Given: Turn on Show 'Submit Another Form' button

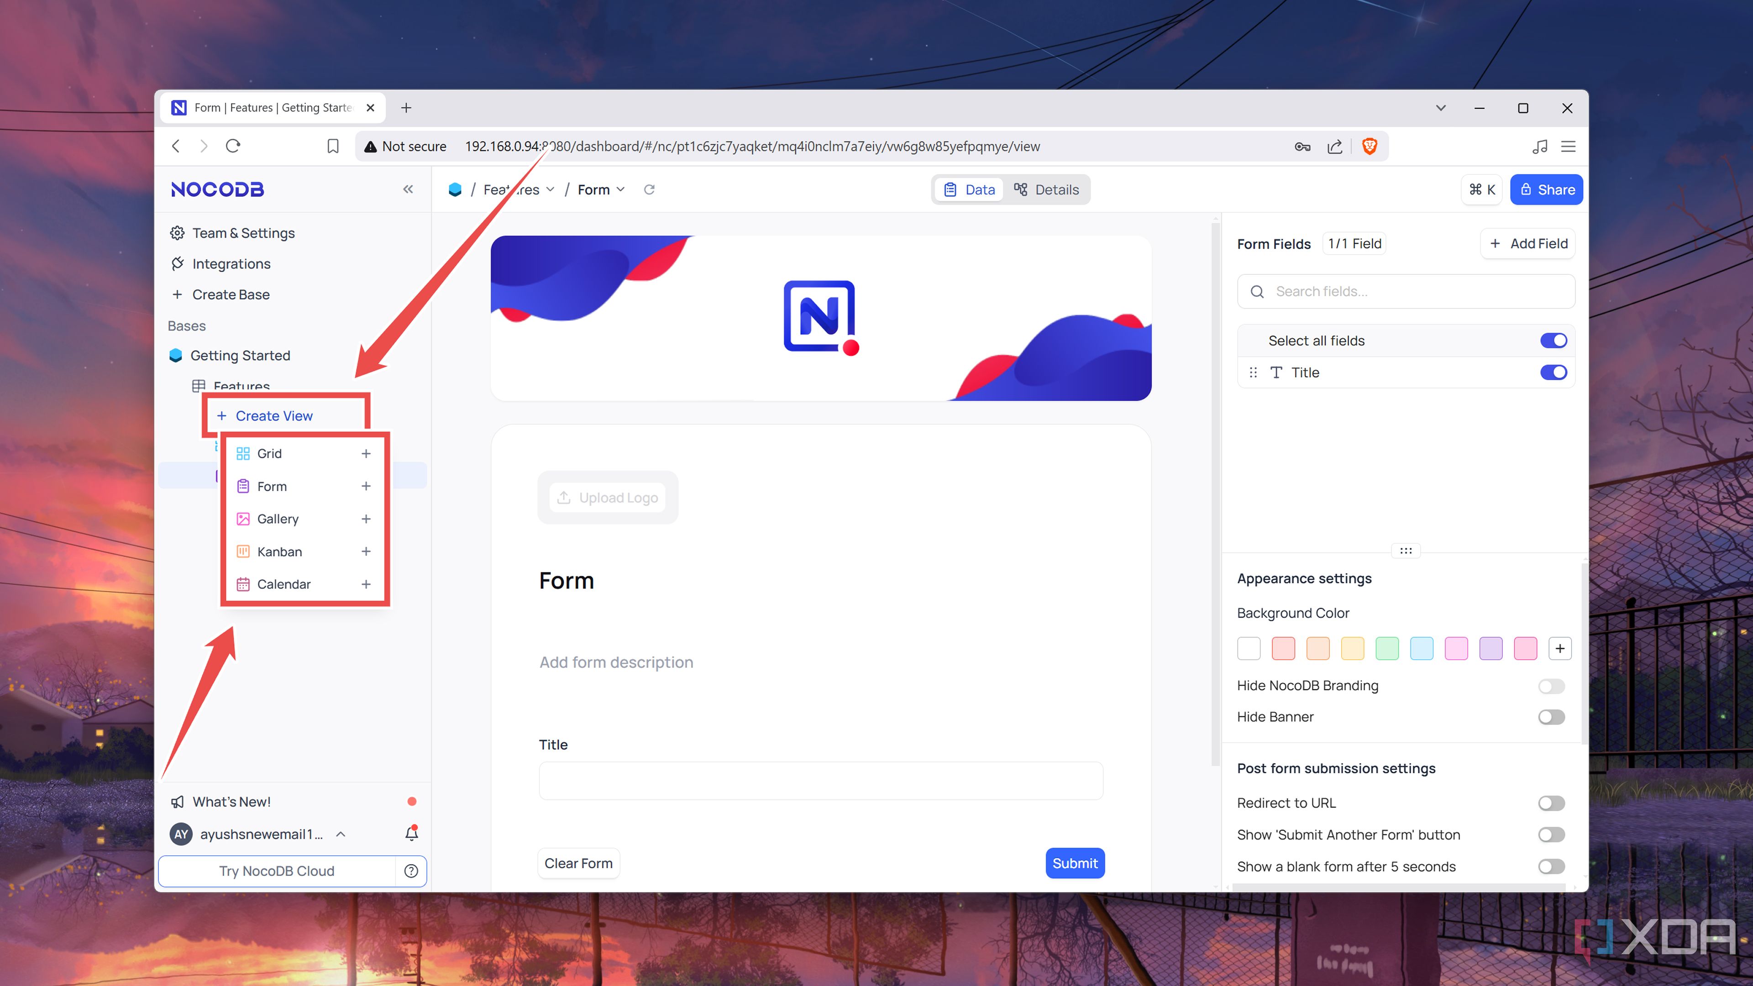Looking at the screenshot, I should [1551, 835].
